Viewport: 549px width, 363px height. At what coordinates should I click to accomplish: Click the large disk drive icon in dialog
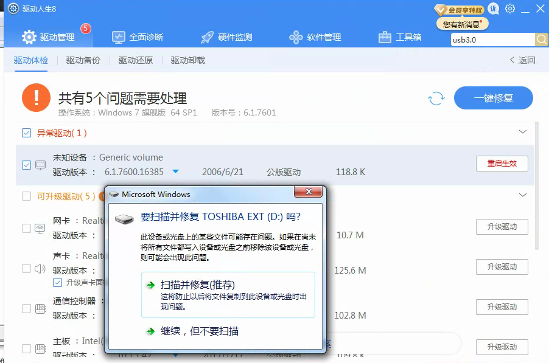[124, 219]
